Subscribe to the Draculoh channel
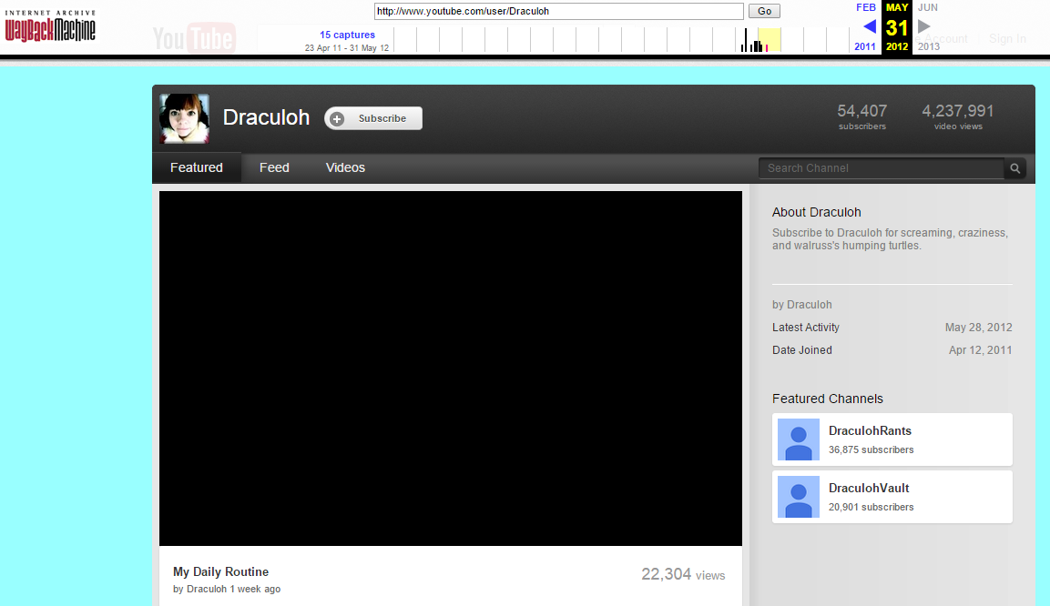Viewport: 1050px width, 606px height. (x=373, y=118)
